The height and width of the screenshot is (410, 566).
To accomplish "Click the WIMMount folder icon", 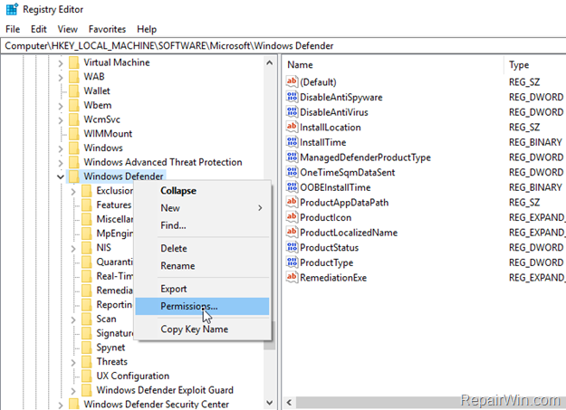I will pos(74,134).
